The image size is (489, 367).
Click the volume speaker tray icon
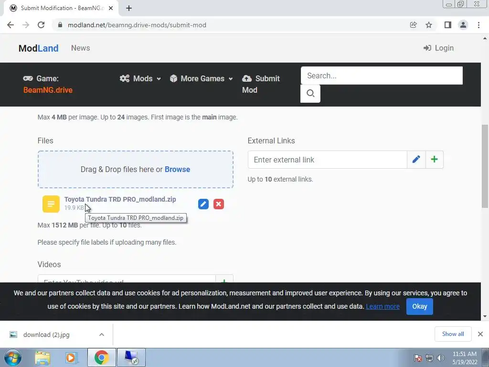(x=440, y=358)
